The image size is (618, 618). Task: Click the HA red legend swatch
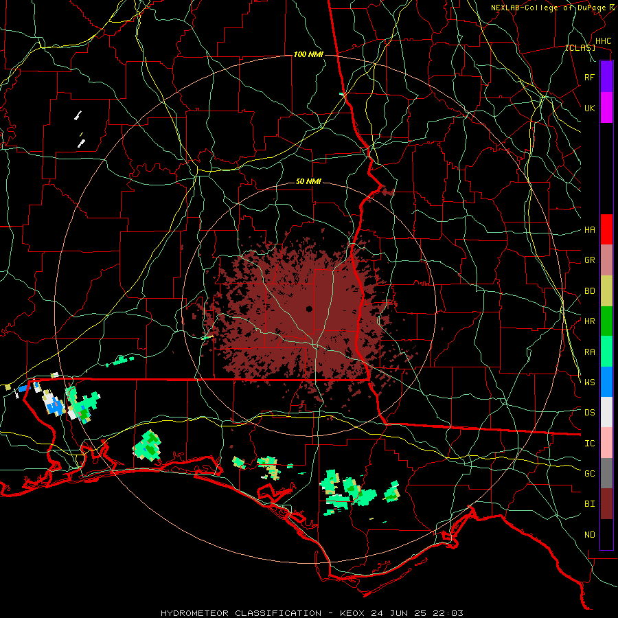click(x=606, y=229)
